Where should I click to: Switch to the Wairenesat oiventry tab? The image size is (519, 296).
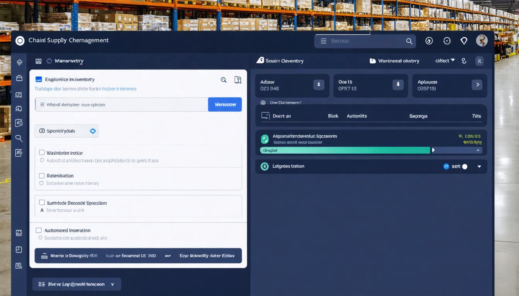click(394, 61)
